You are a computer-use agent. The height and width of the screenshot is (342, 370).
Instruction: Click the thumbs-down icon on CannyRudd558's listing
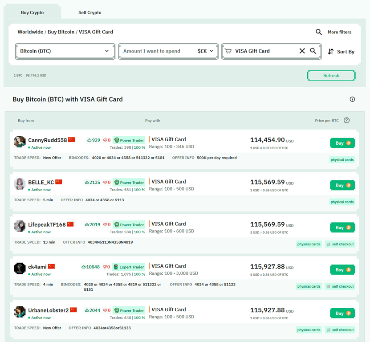coord(105,140)
